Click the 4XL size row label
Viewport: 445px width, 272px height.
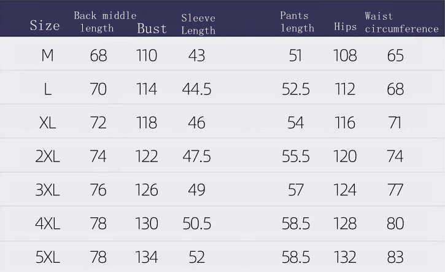(x=47, y=223)
